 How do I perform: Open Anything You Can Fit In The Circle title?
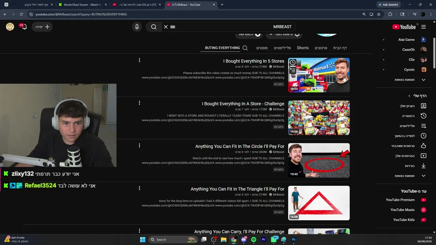click(240, 146)
